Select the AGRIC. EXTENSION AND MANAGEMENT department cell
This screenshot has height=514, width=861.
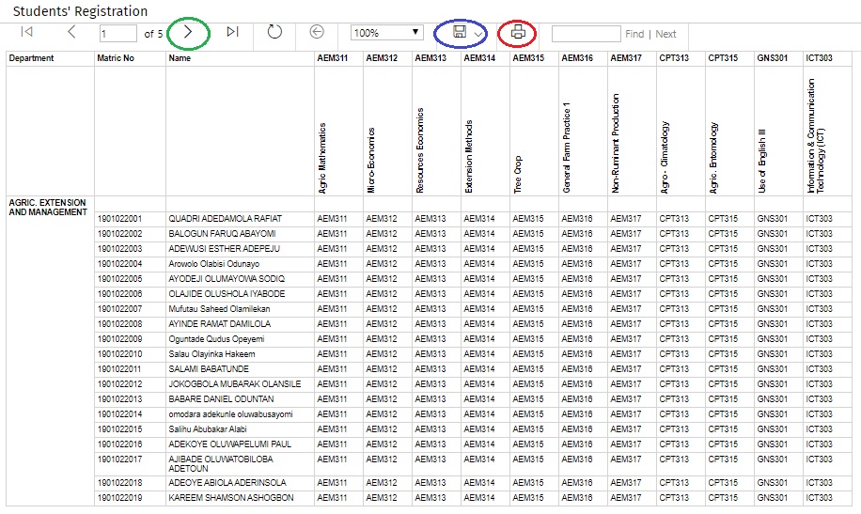click(x=50, y=208)
